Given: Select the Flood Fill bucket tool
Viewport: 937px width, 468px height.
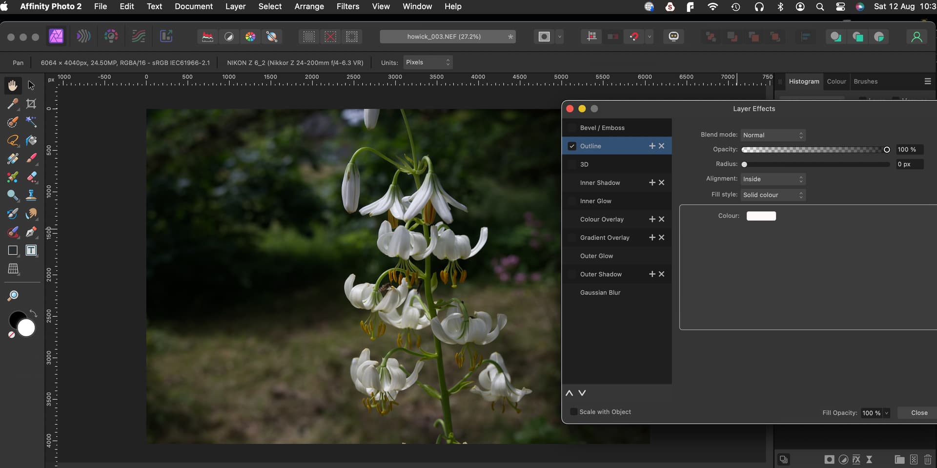Looking at the screenshot, I should click(x=31, y=140).
